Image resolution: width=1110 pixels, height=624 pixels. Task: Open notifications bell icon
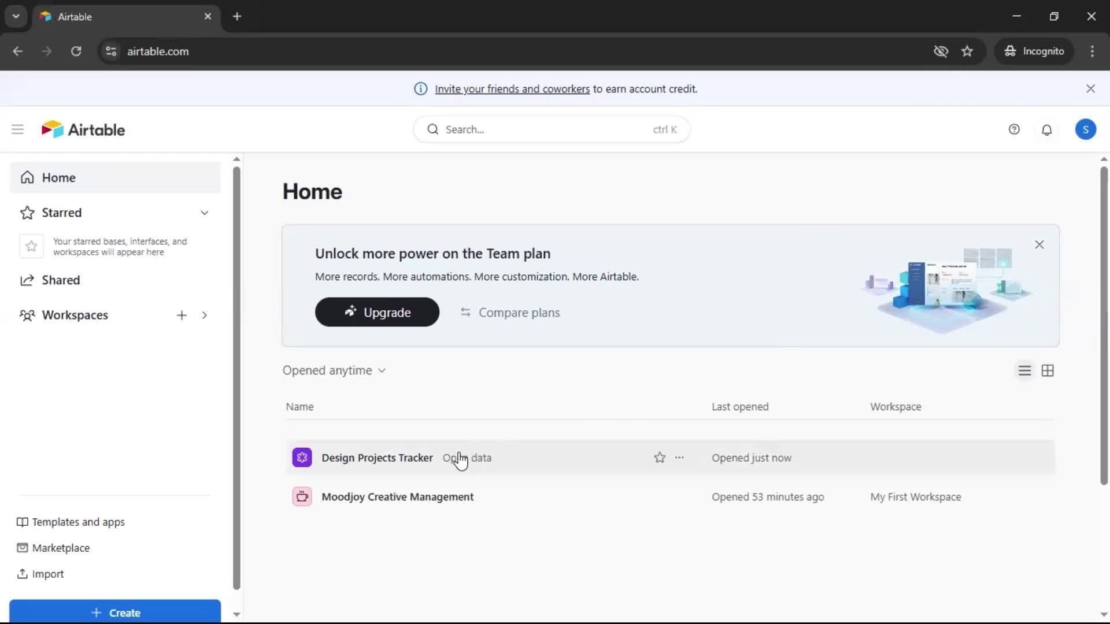click(x=1046, y=129)
